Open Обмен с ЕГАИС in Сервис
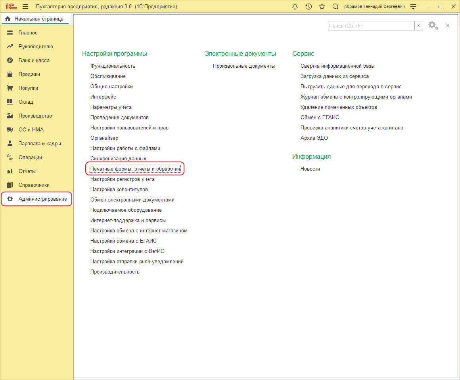 (x=320, y=118)
